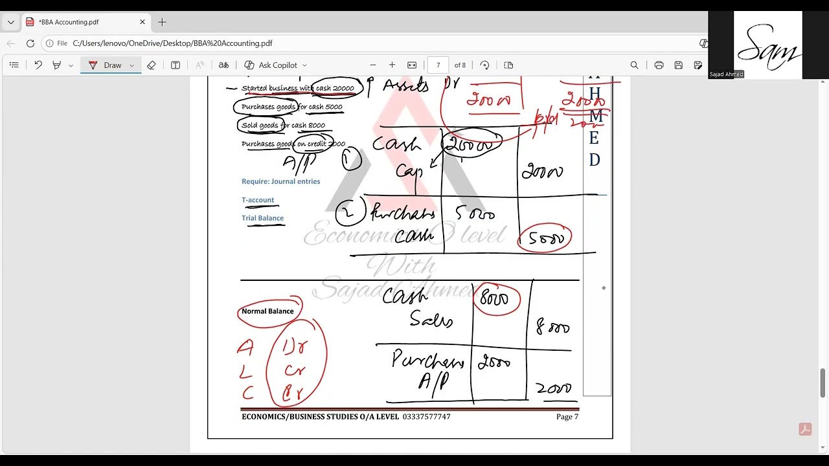Open the Find search icon

tap(634, 65)
